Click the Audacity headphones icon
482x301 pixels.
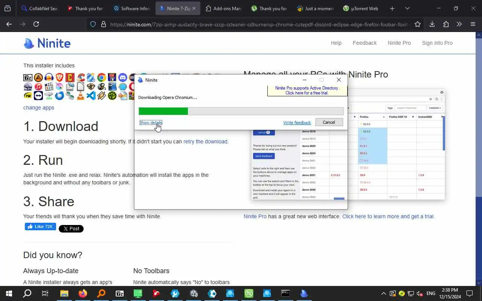click(49, 78)
